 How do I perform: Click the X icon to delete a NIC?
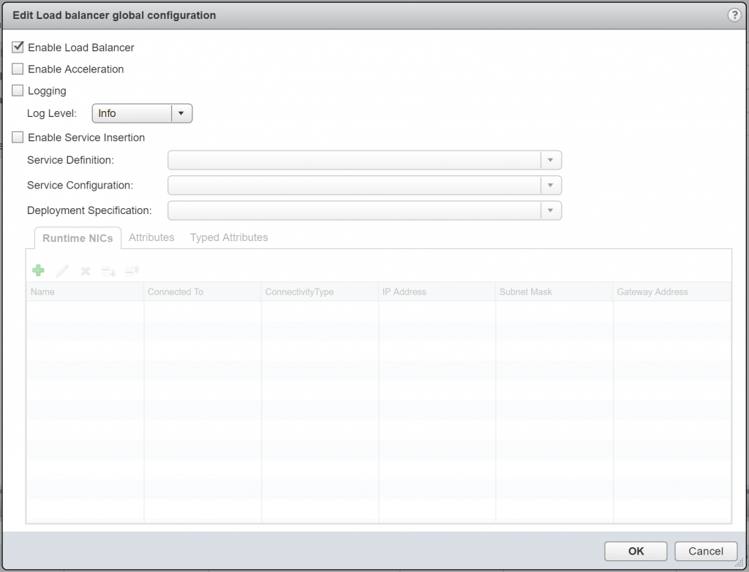click(85, 270)
